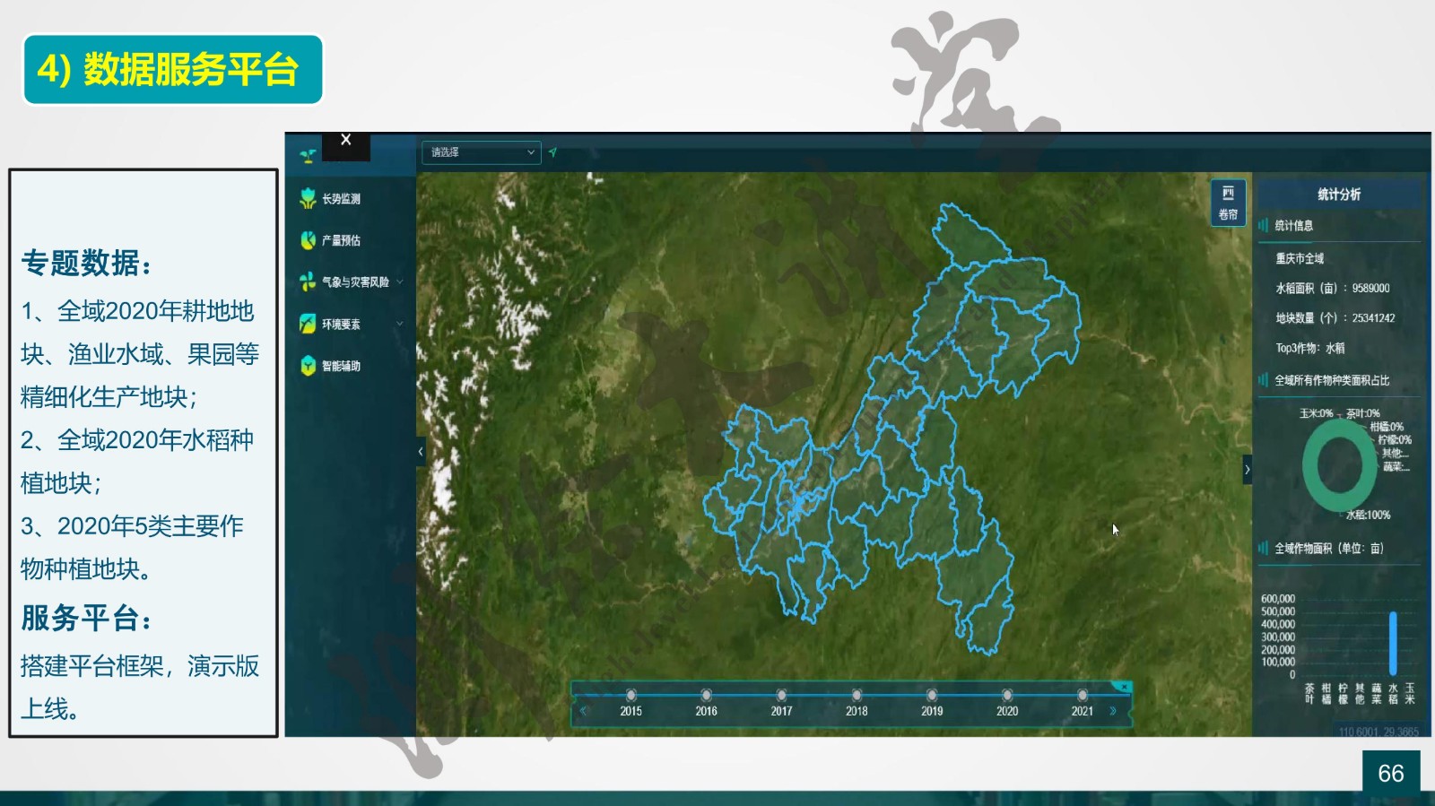Expand the 气象与灾害风险 submenu chevron

[400, 282]
